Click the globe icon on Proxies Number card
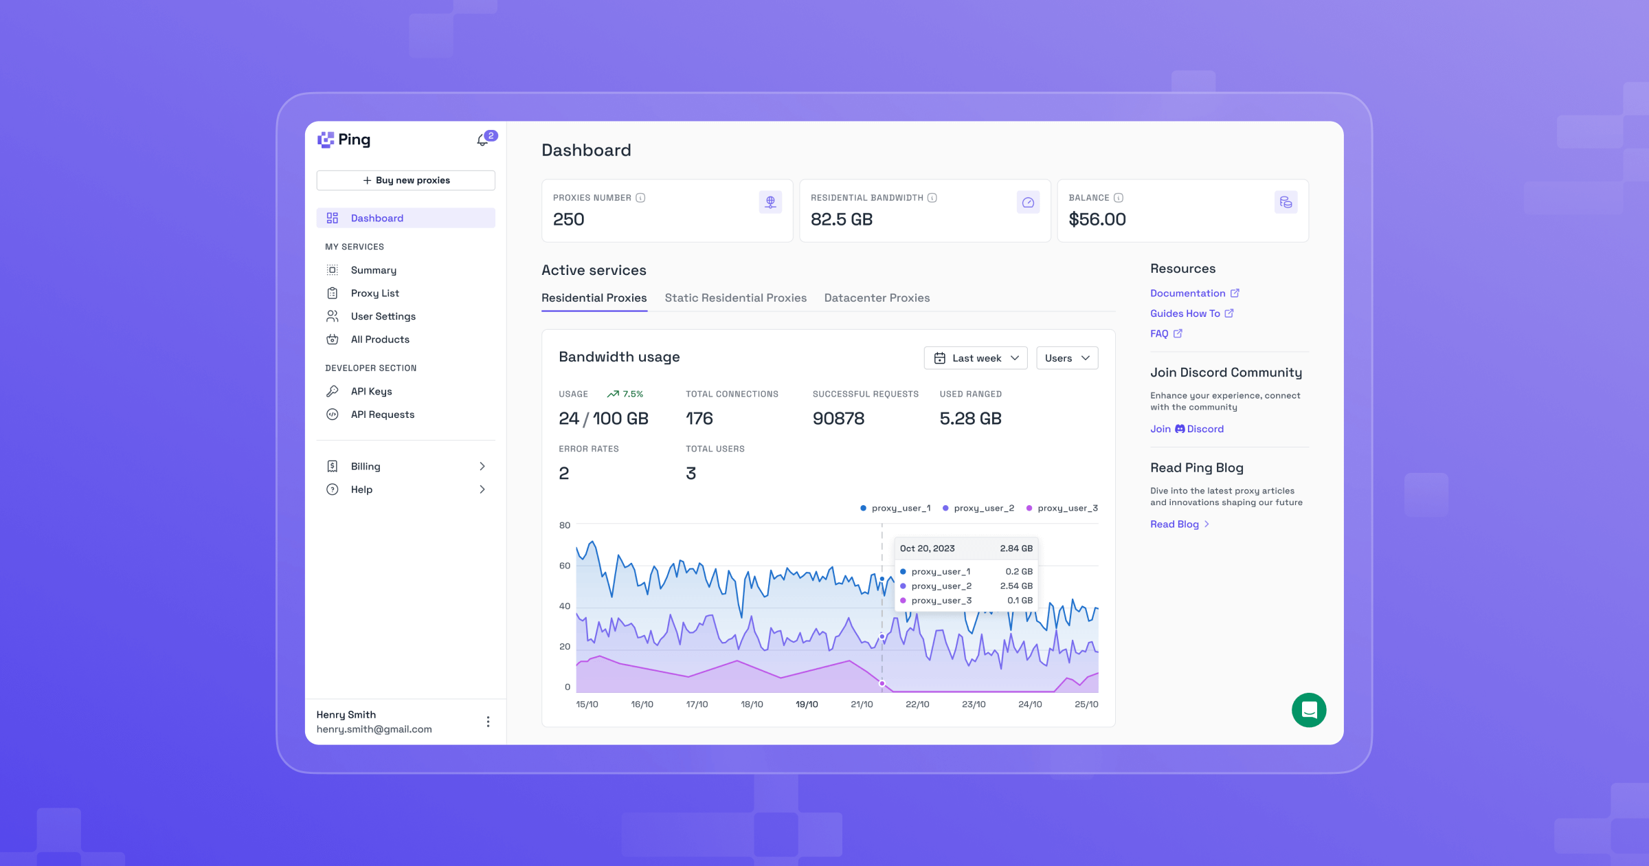Image resolution: width=1649 pixels, height=866 pixels. coord(770,201)
